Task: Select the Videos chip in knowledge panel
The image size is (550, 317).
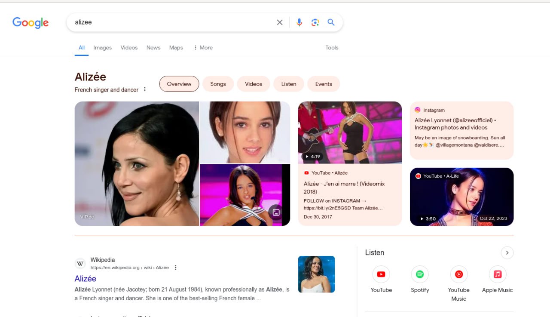Action: click(x=254, y=84)
